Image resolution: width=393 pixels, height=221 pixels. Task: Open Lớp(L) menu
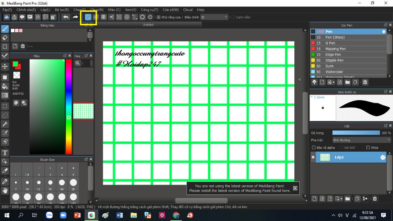tap(45, 10)
